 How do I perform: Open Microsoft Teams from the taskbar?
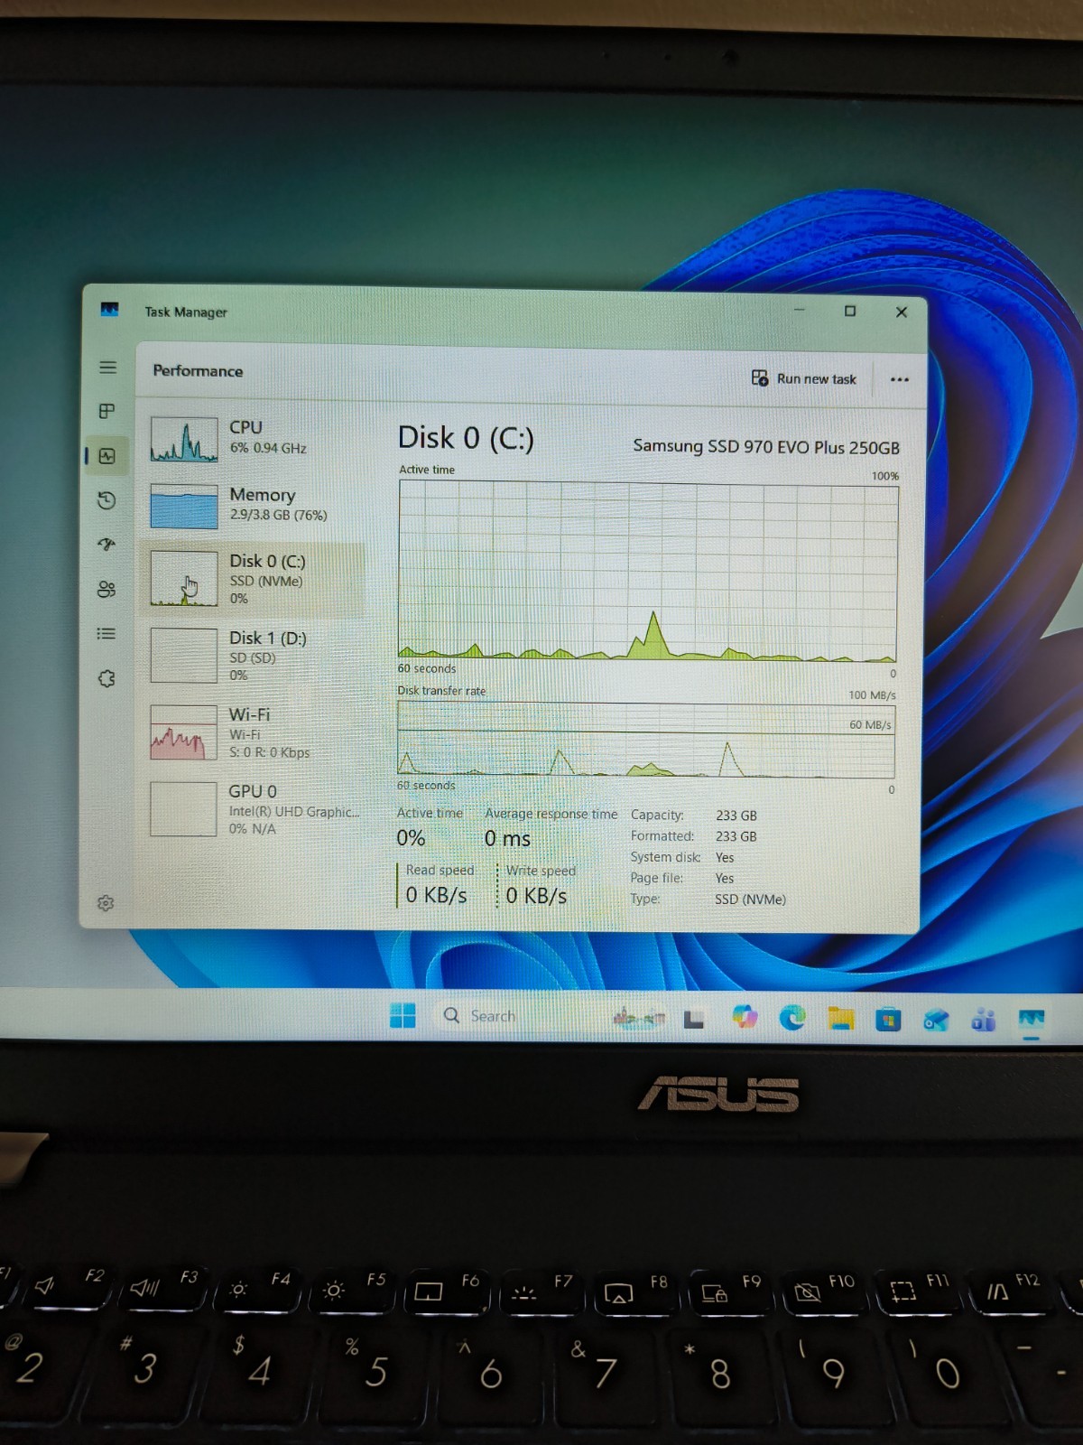click(x=984, y=1021)
